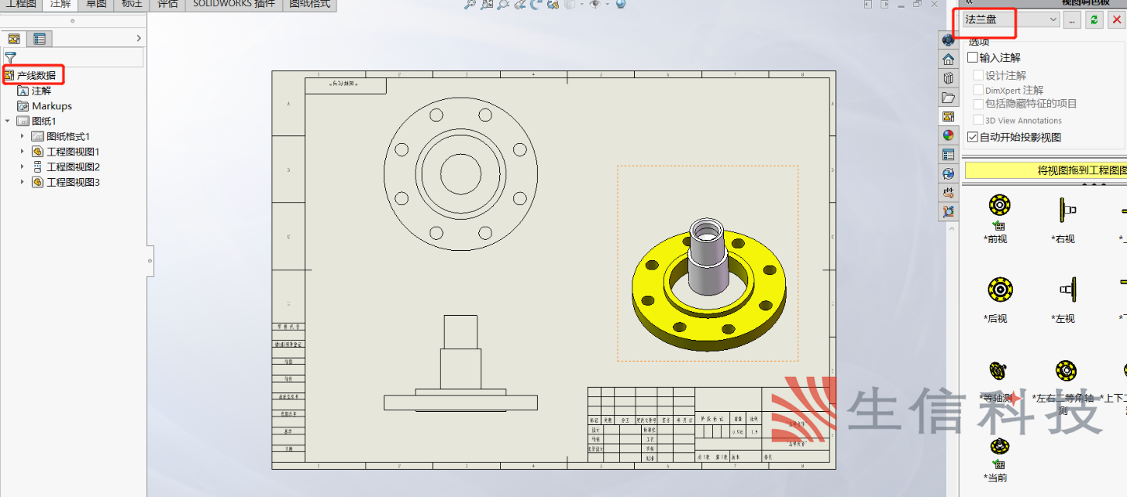Click Zoom to Area magnifier icon
1127x497 pixels.
pyautogui.click(x=487, y=4)
